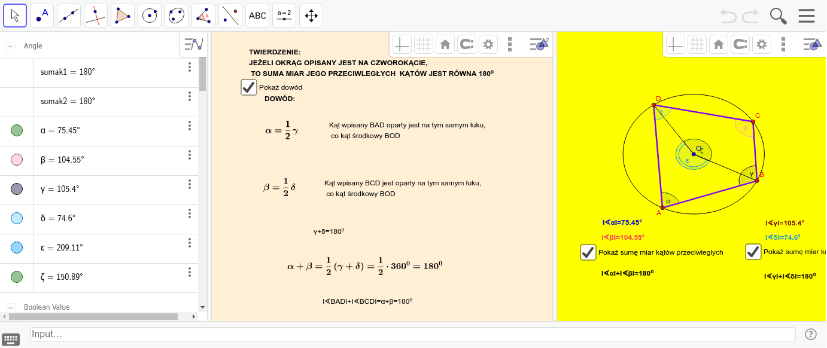Select the Perpendicular Line tool

(x=96, y=16)
